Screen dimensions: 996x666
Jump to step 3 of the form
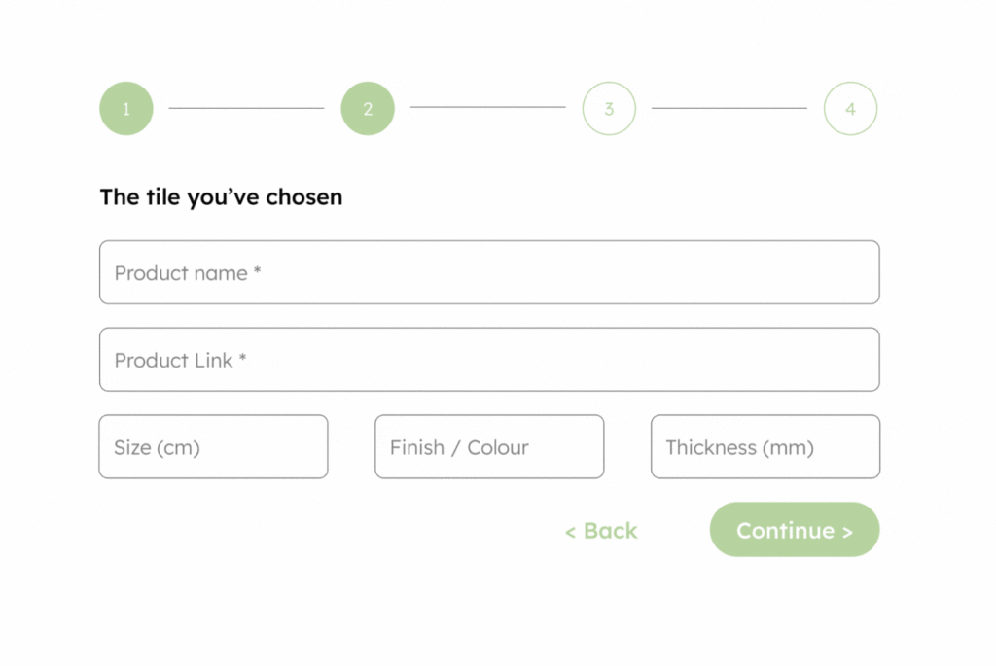click(x=609, y=109)
